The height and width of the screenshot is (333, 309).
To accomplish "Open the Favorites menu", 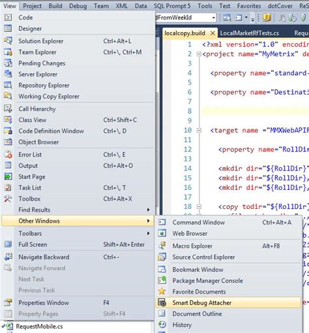I will 249,6.
